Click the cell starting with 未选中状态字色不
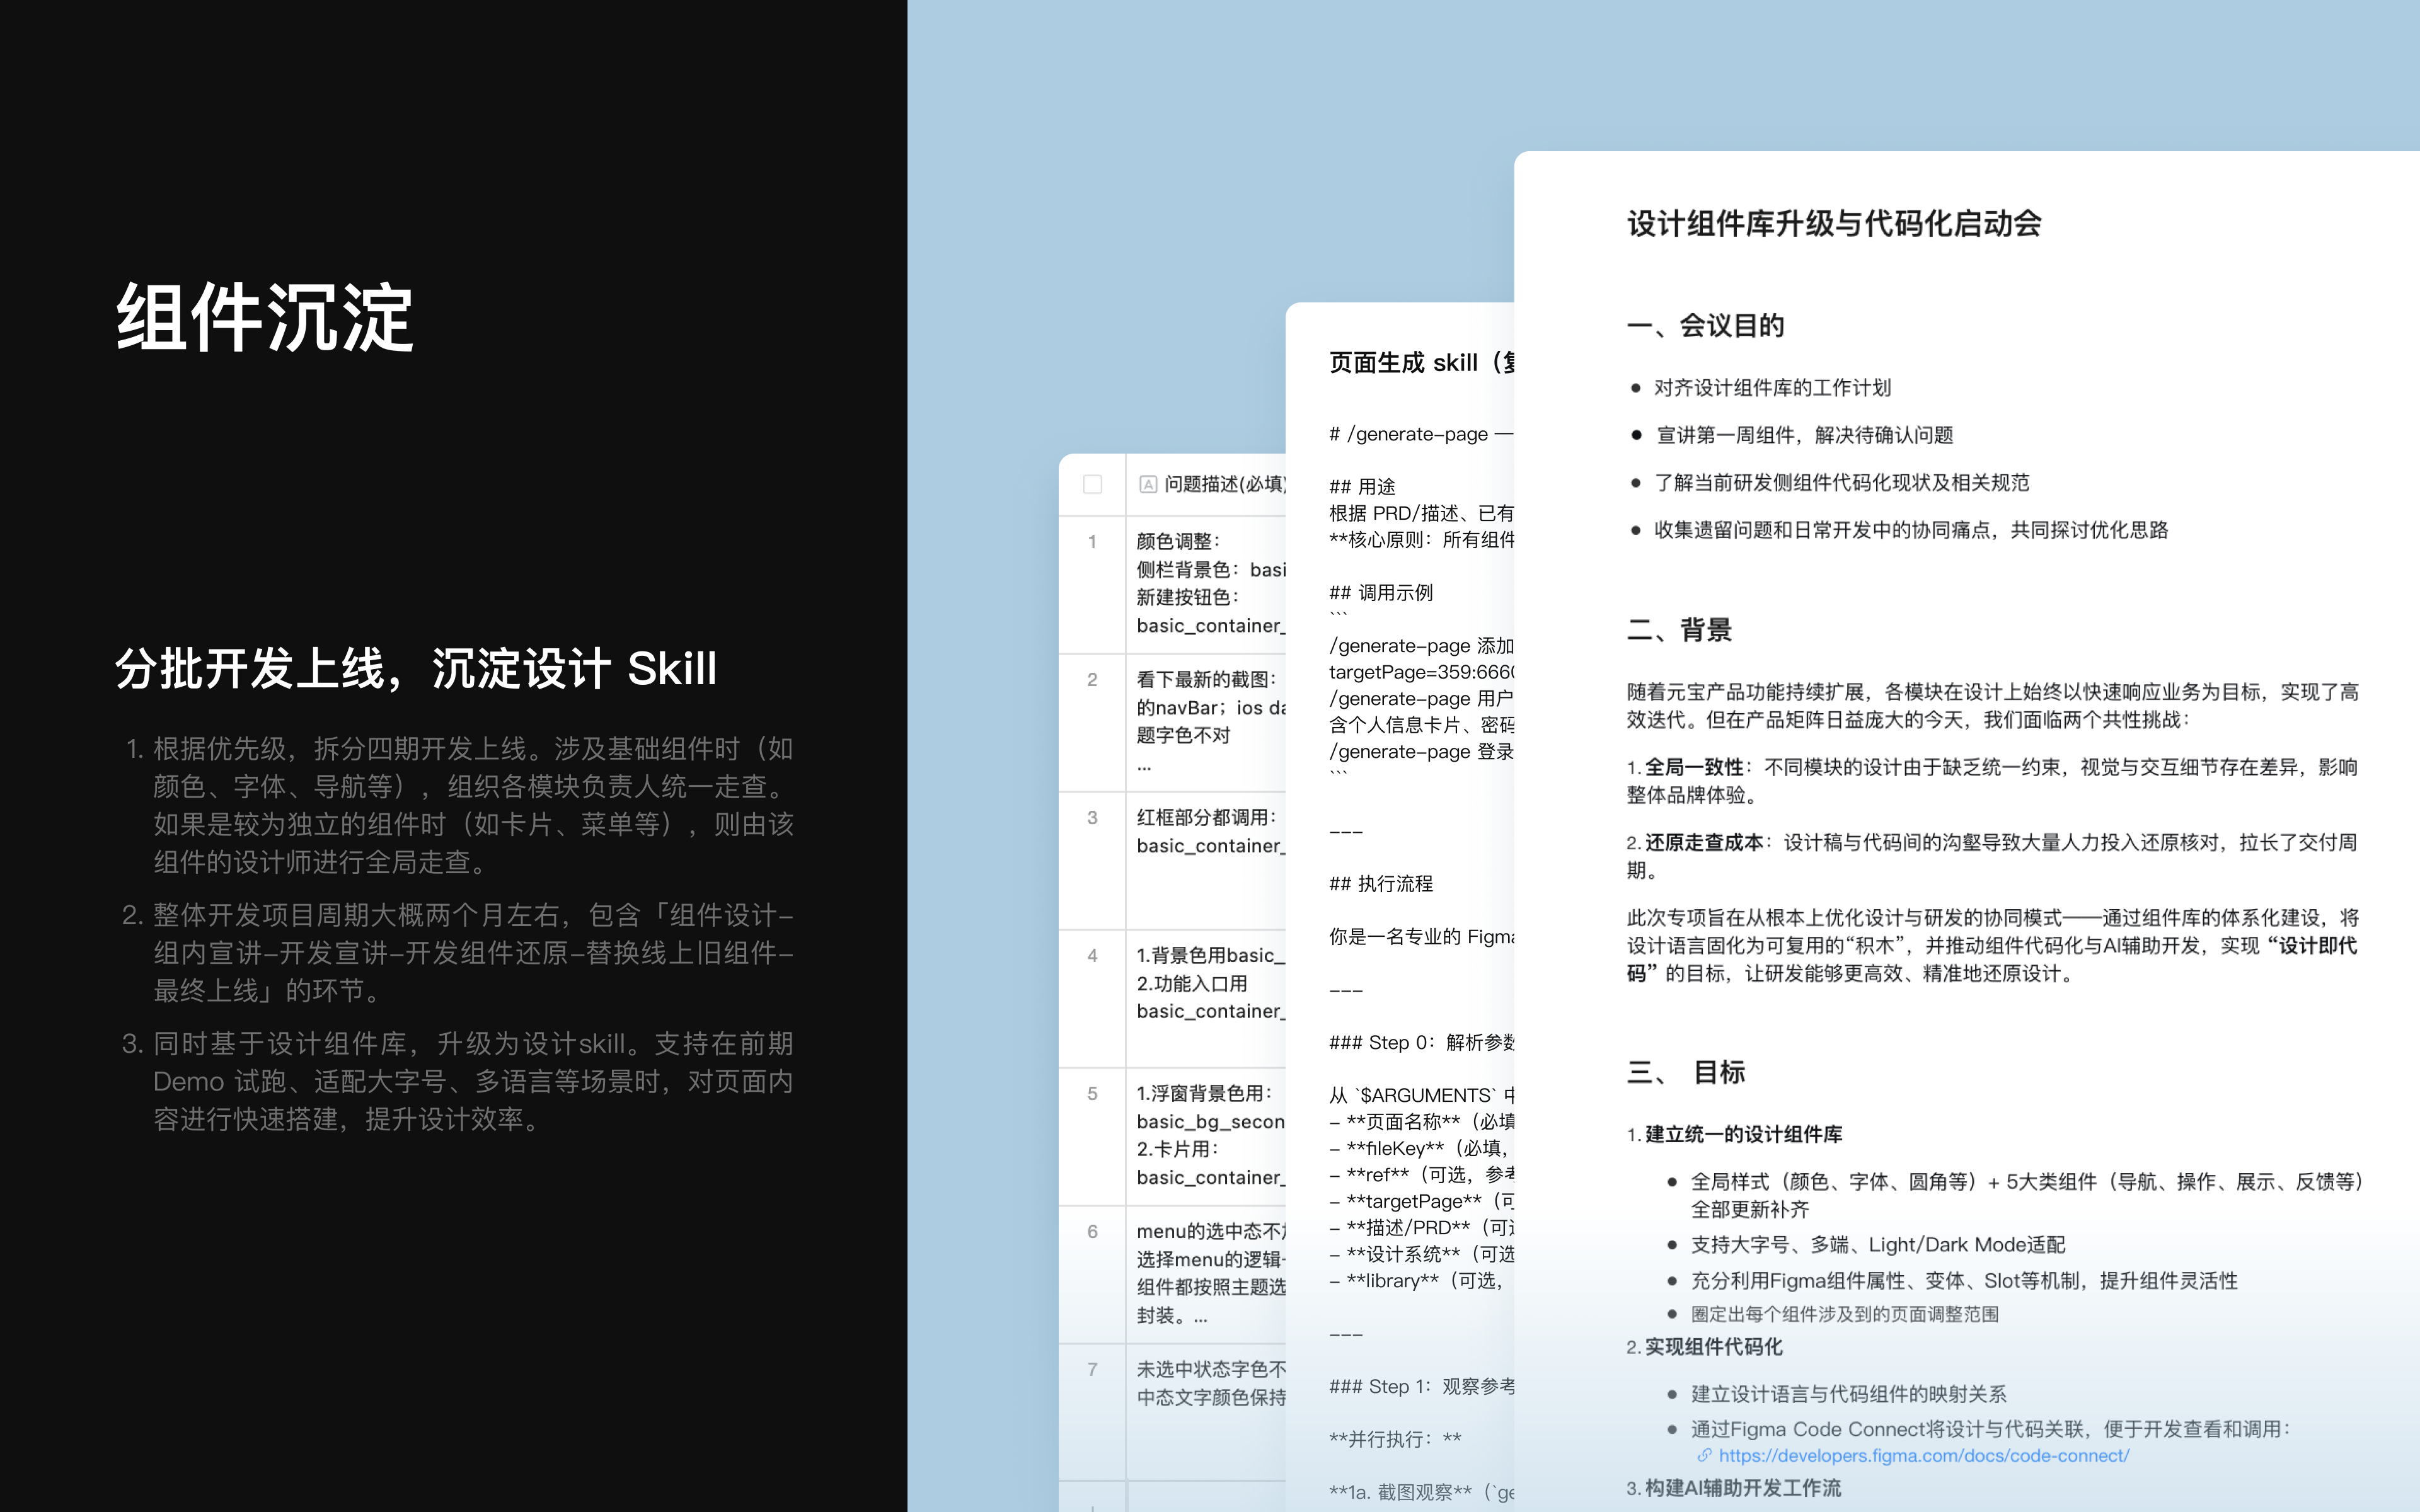Screen dimensions: 2420x1512 [x=1206, y=1413]
